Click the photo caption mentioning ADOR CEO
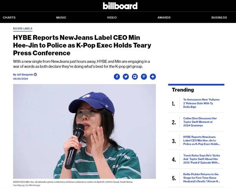The width and height of the screenshot is (236, 189). point(73,182)
